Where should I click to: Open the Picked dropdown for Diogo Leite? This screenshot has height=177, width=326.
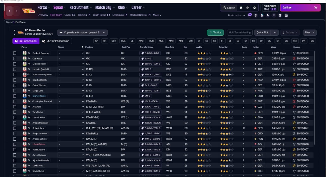[x=71, y=91]
